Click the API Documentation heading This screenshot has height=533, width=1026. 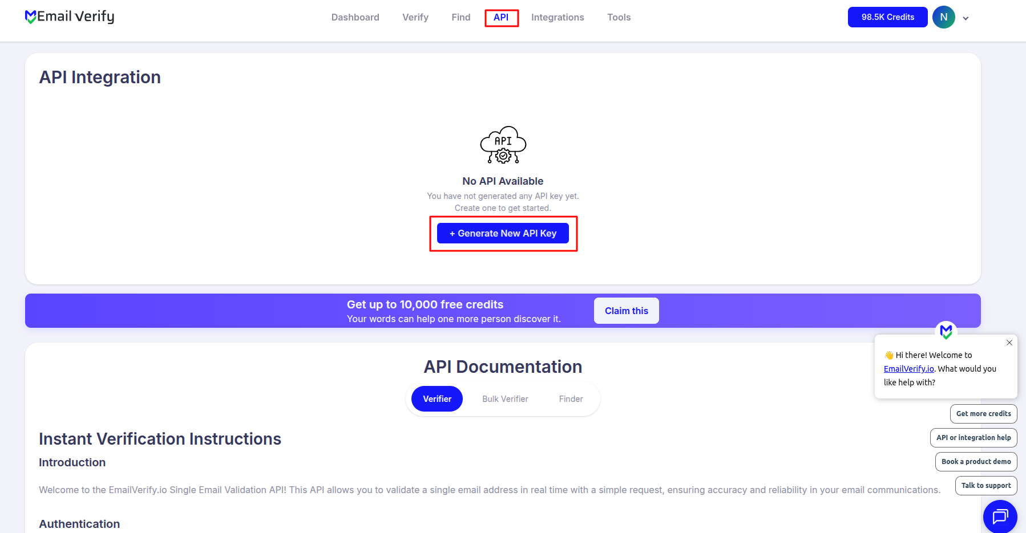click(x=503, y=367)
